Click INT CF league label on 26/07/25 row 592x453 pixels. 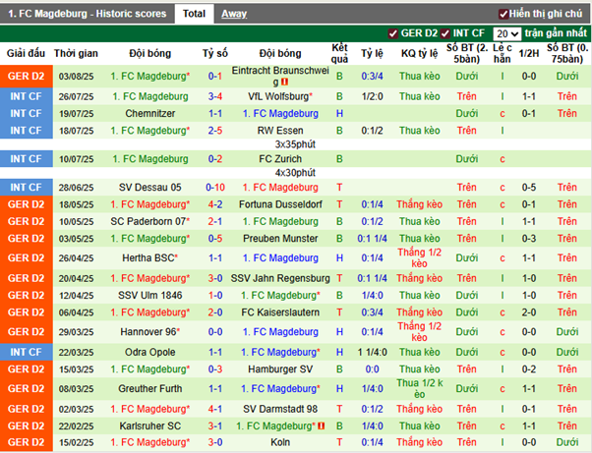[26, 96]
